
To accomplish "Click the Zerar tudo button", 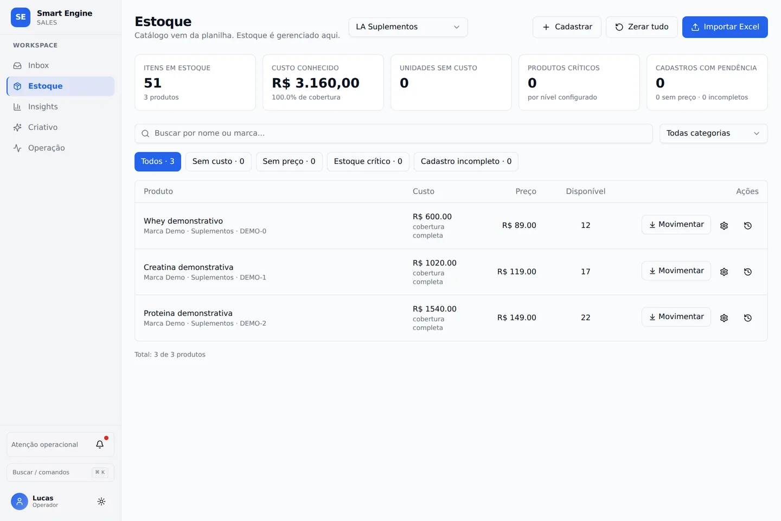I will point(642,27).
